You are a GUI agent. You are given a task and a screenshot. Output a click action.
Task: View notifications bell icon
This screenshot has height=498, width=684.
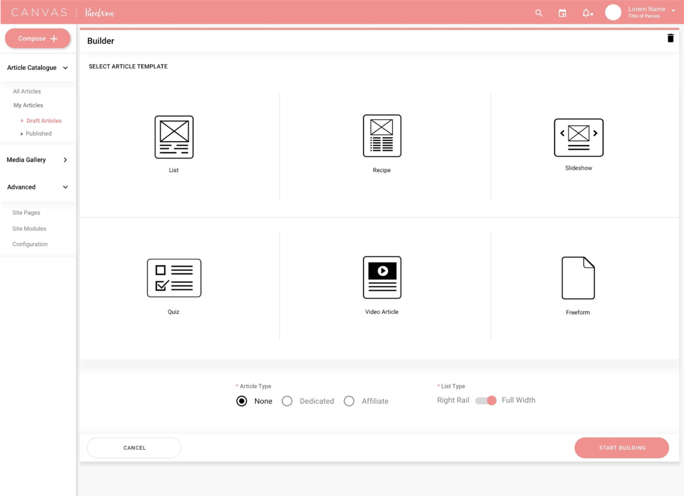point(586,13)
